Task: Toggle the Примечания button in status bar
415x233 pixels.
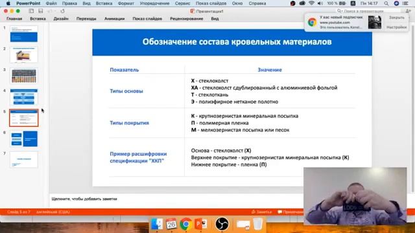Action: coord(290,212)
